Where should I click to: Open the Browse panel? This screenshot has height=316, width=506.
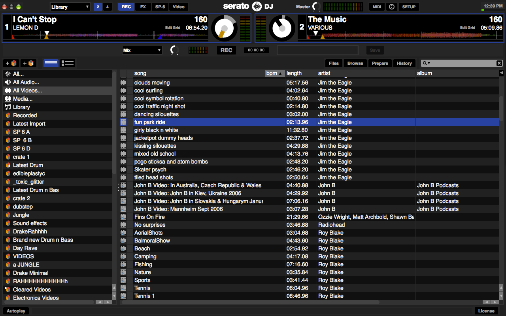[355, 63]
